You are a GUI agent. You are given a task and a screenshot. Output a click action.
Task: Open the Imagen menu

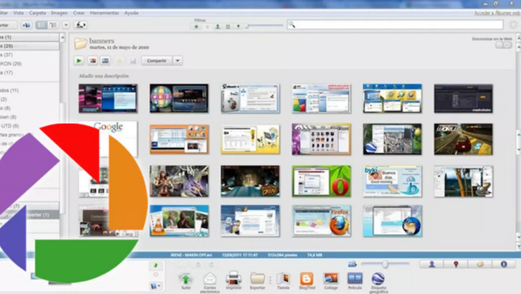coord(59,13)
